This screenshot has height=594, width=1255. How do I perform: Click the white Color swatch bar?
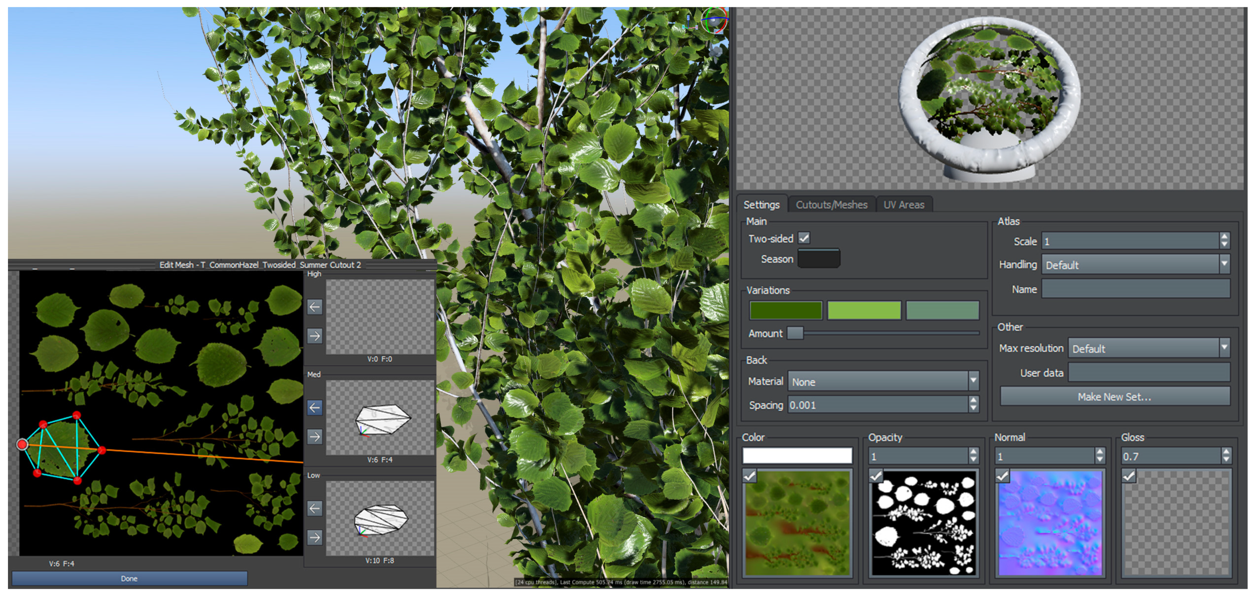(797, 456)
